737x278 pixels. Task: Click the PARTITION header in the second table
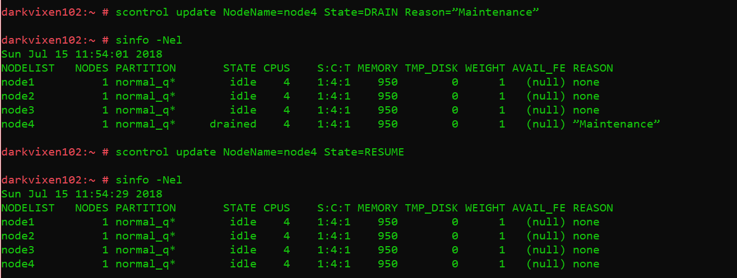[146, 208]
